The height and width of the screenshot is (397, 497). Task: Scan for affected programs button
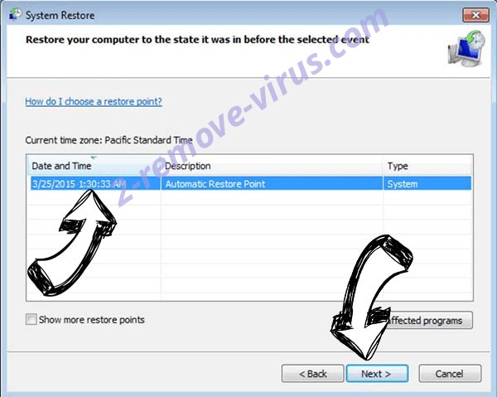pyautogui.click(x=428, y=320)
